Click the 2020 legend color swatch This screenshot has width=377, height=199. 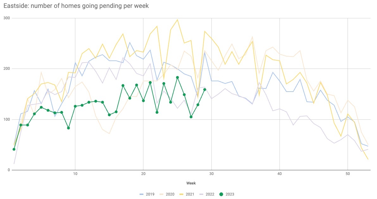[x=163, y=194]
